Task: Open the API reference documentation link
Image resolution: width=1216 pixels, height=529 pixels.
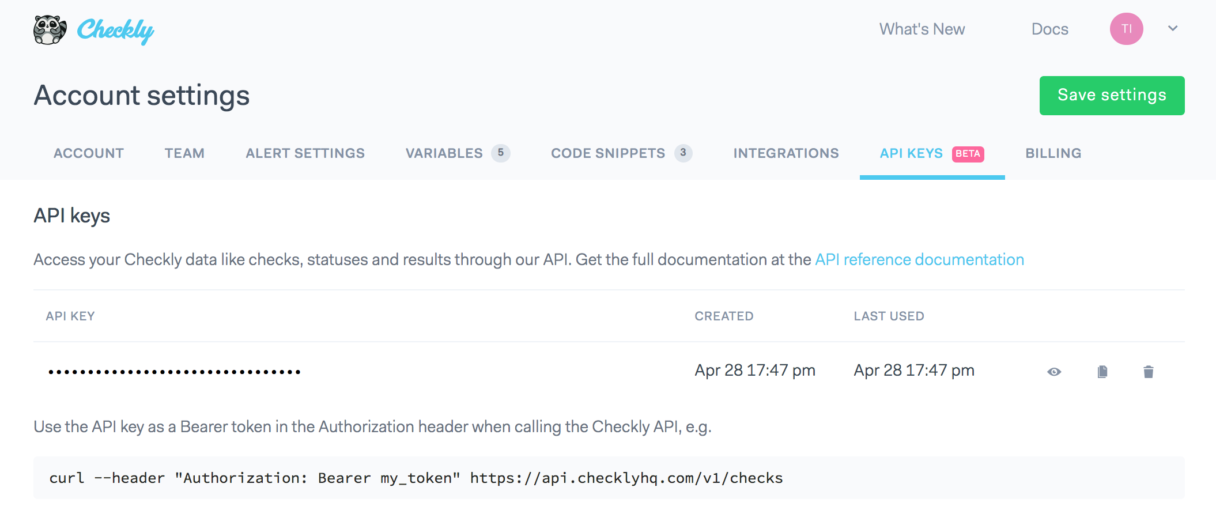Action: 919,260
